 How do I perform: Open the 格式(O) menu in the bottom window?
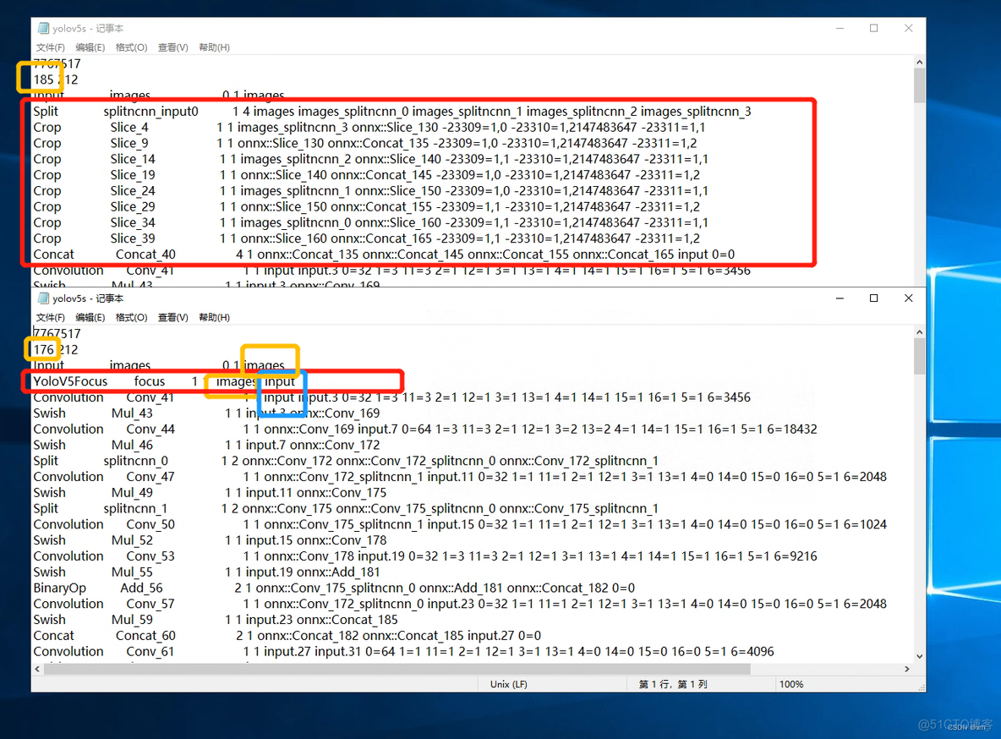131,317
